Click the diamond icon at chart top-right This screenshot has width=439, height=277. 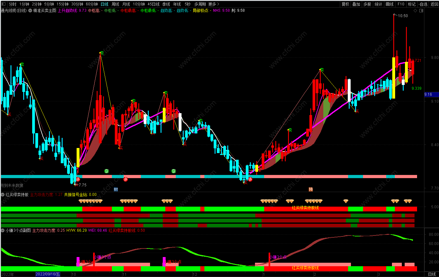(x=415, y=10)
